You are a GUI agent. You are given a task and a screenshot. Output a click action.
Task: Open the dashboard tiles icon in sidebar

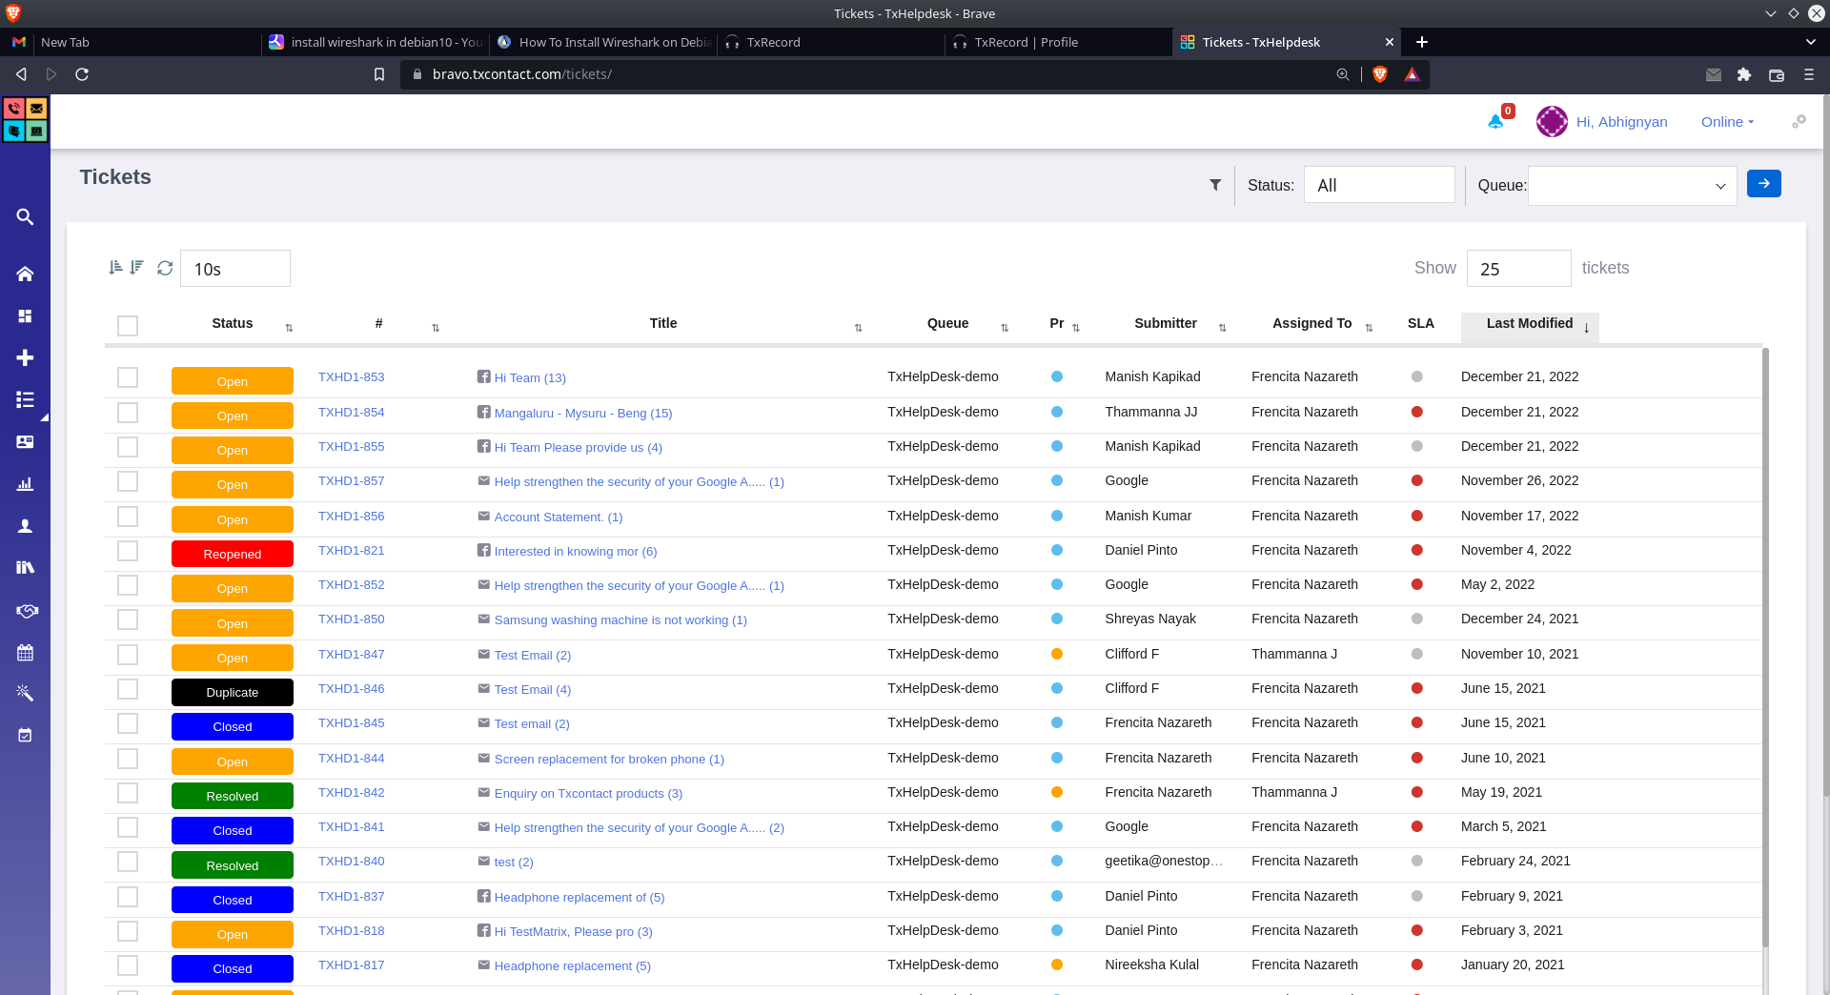25,316
